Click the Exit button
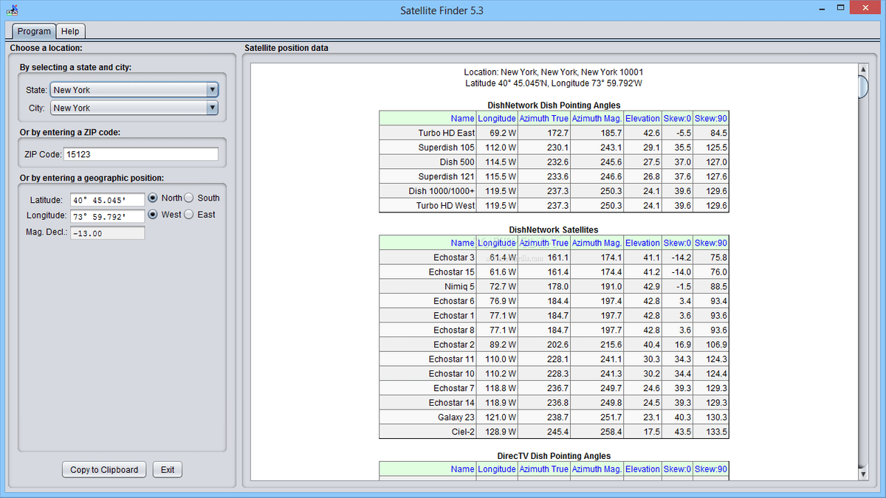The image size is (886, 498). click(167, 469)
